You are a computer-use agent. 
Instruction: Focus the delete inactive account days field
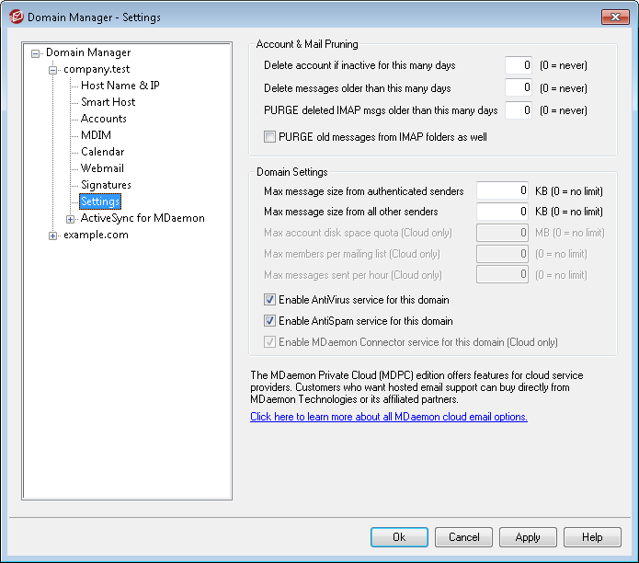[519, 65]
